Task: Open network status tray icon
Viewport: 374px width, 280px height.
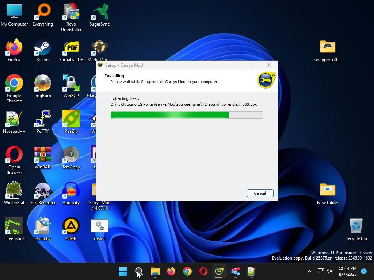Action: tap(321, 271)
